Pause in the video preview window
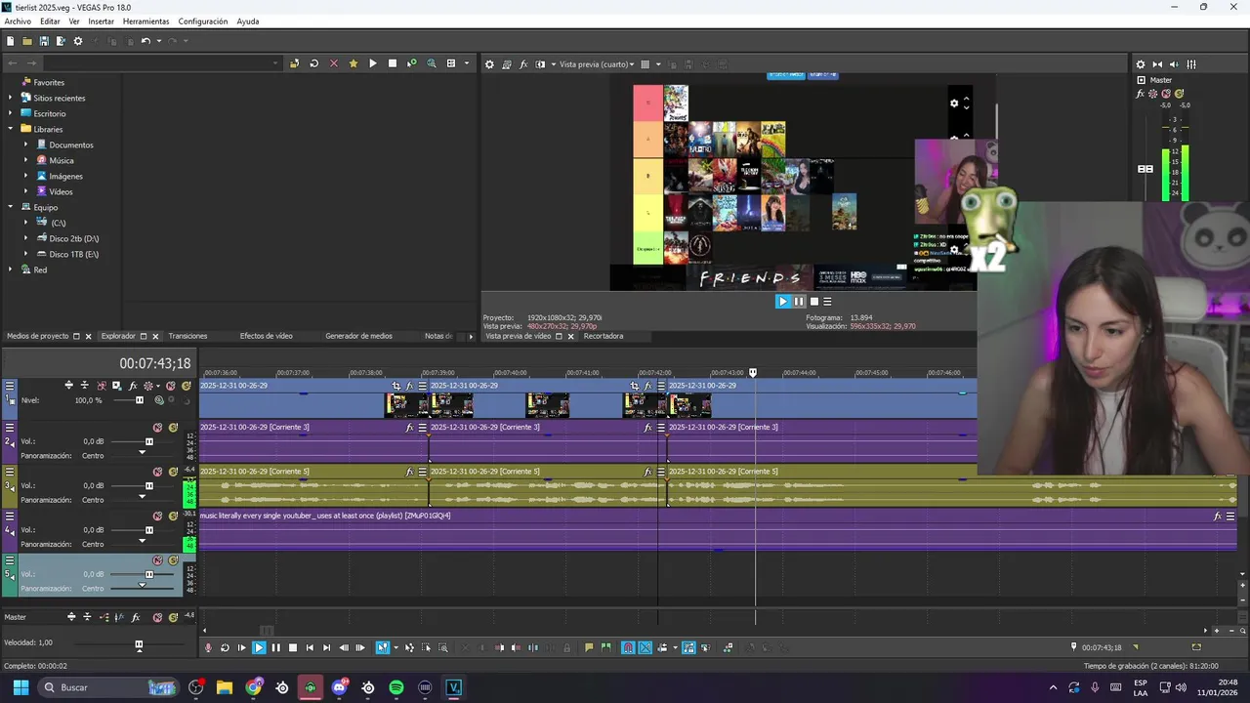The width and height of the screenshot is (1250, 703). click(x=798, y=302)
